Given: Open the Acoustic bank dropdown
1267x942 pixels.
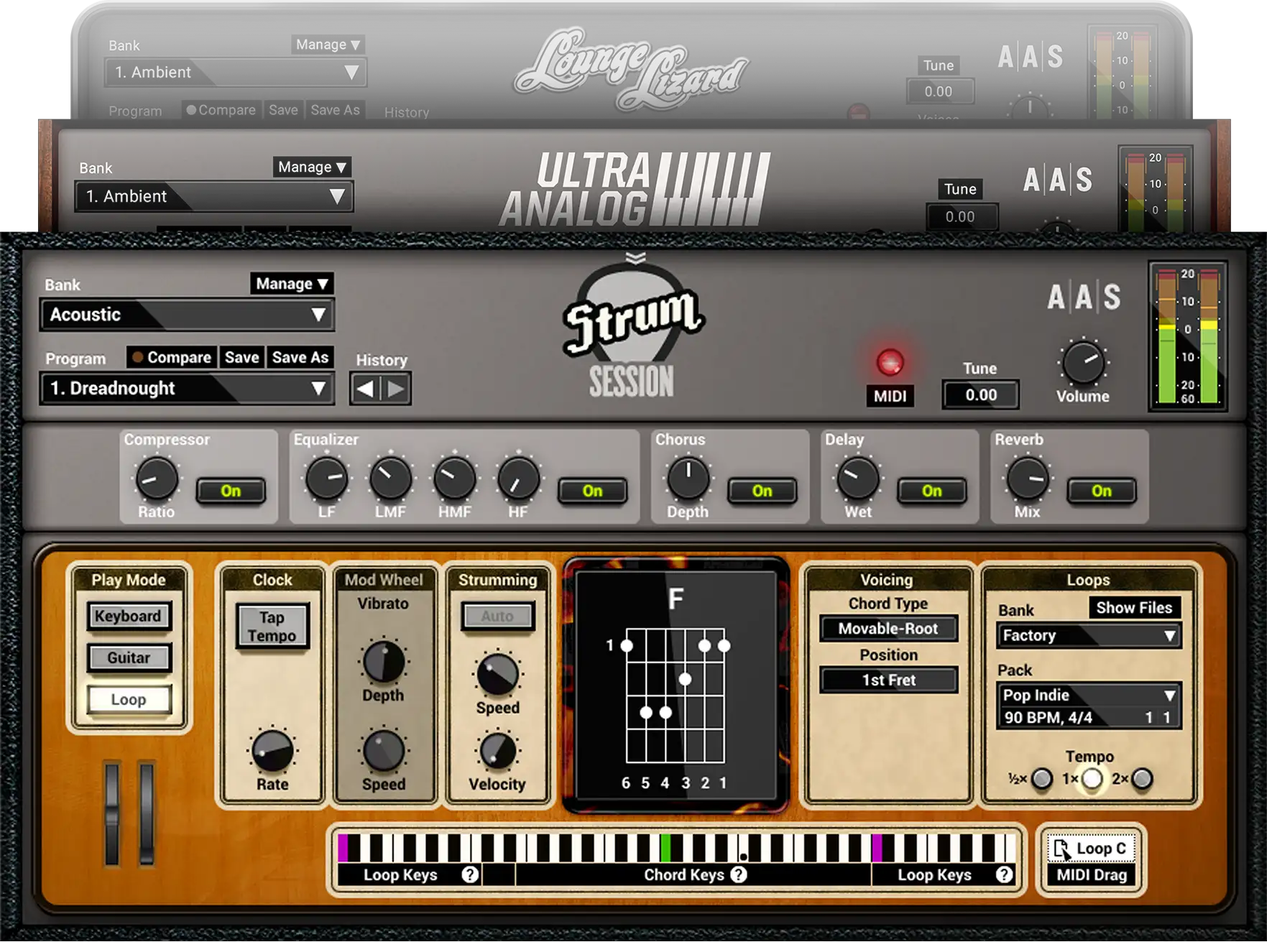Looking at the screenshot, I should (x=187, y=315).
